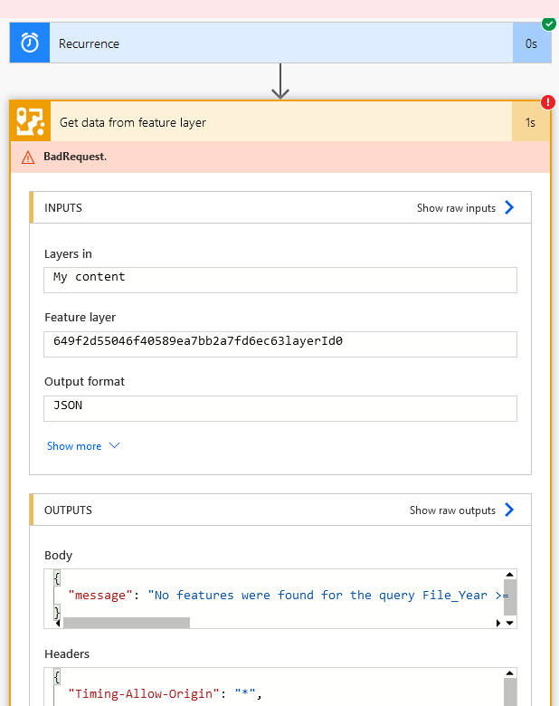This screenshot has height=706, width=559.
Task: Open Show raw inputs link
Action: point(456,208)
